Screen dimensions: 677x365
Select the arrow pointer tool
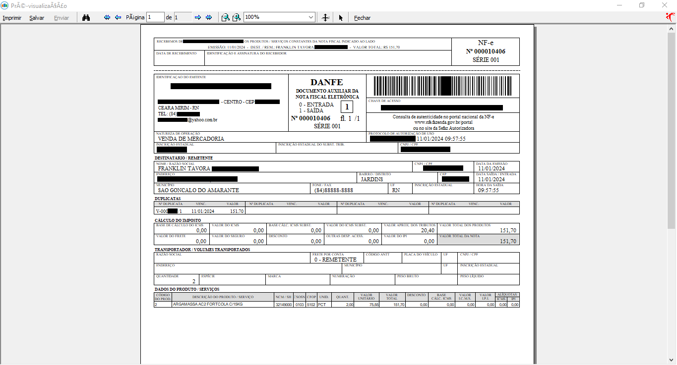coord(341,17)
